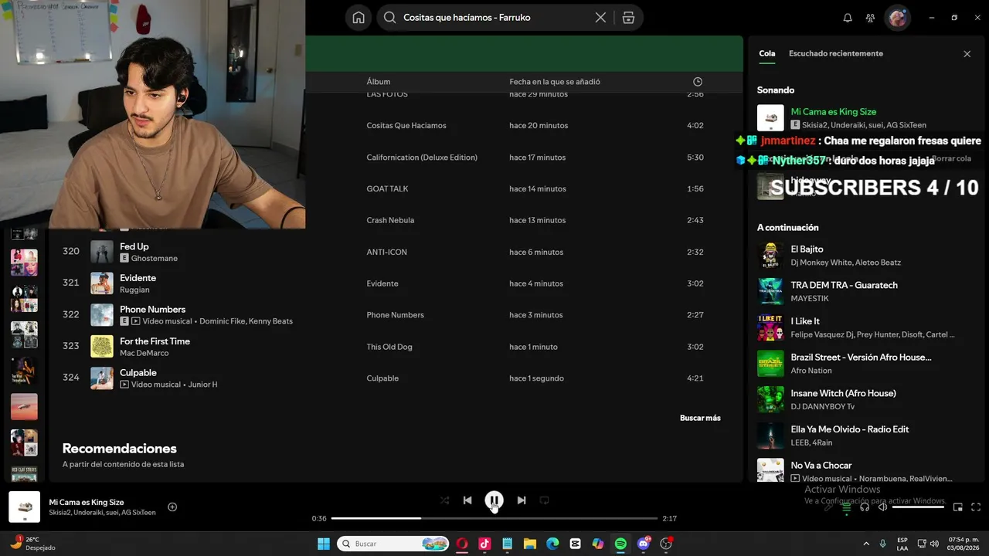Open Spotify icon in the taskbar
This screenshot has height=556, width=989.
pos(620,544)
